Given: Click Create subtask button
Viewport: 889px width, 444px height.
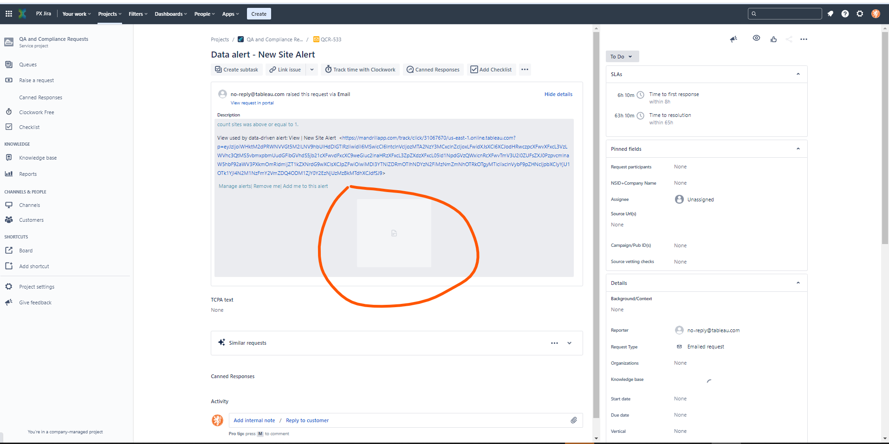Looking at the screenshot, I should tap(237, 70).
